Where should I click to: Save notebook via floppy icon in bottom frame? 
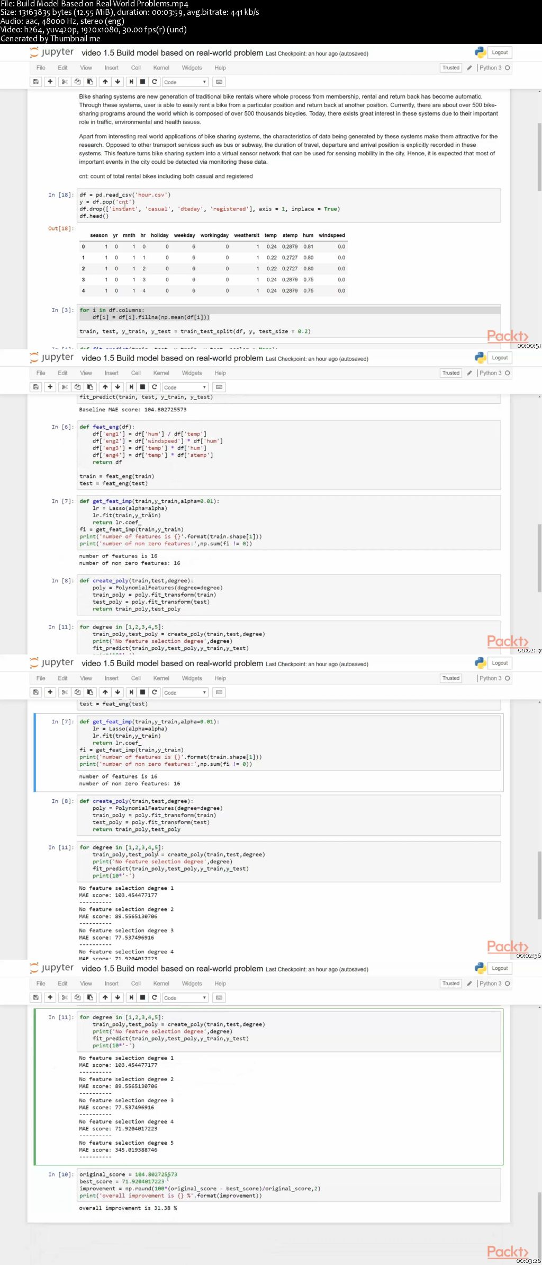pos(35,997)
